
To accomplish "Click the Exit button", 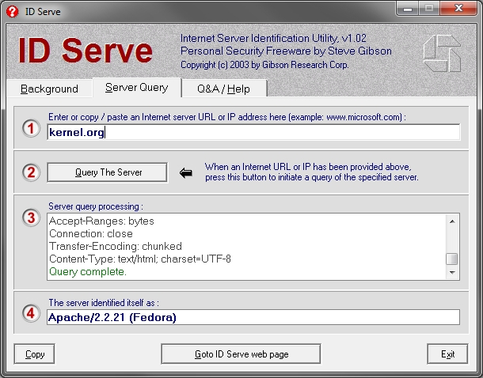I will (x=447, y=354).
